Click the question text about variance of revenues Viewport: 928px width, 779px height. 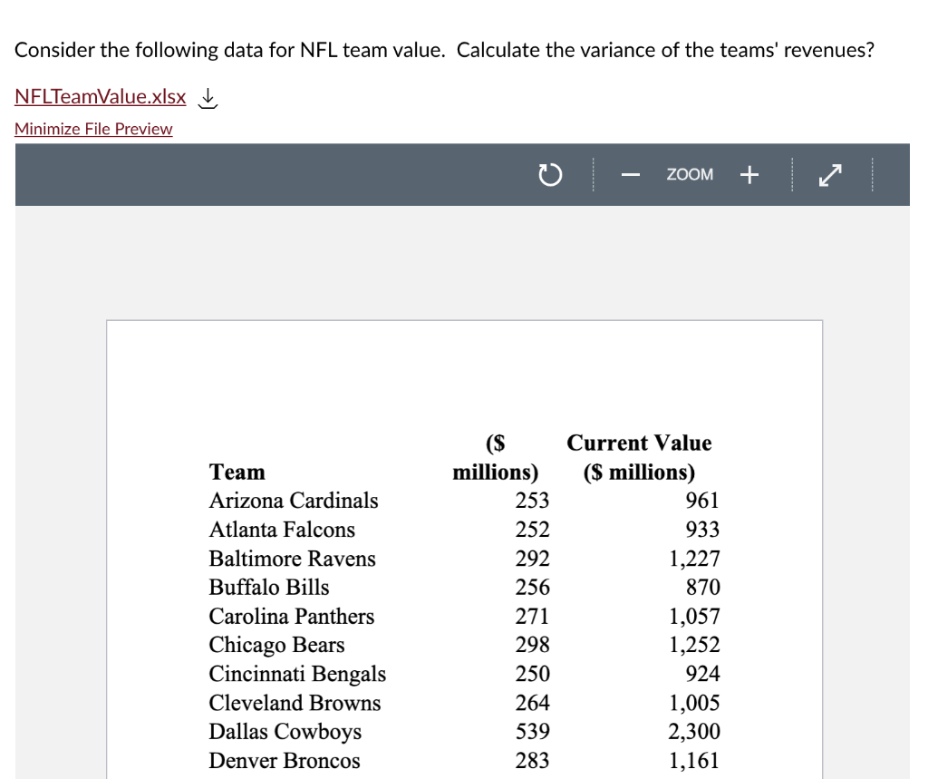point(444,51)
